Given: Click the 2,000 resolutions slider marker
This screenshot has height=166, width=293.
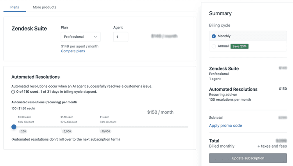Looking at the screenshot, I should [67, 131].
